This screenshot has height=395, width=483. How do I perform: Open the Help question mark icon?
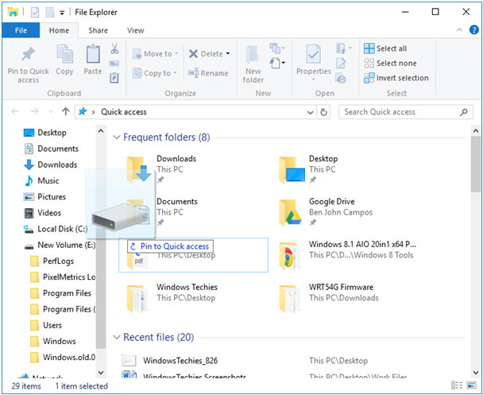click(473, 30)
